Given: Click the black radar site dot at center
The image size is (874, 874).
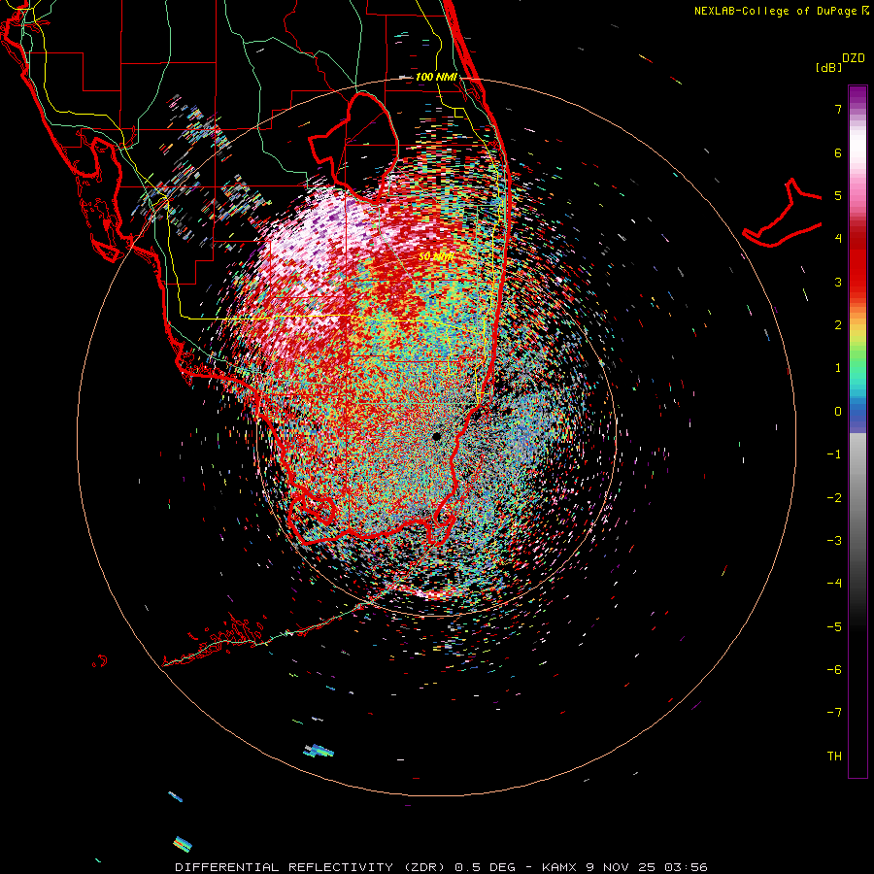Looking at the screenshot, I should point(436,436).
